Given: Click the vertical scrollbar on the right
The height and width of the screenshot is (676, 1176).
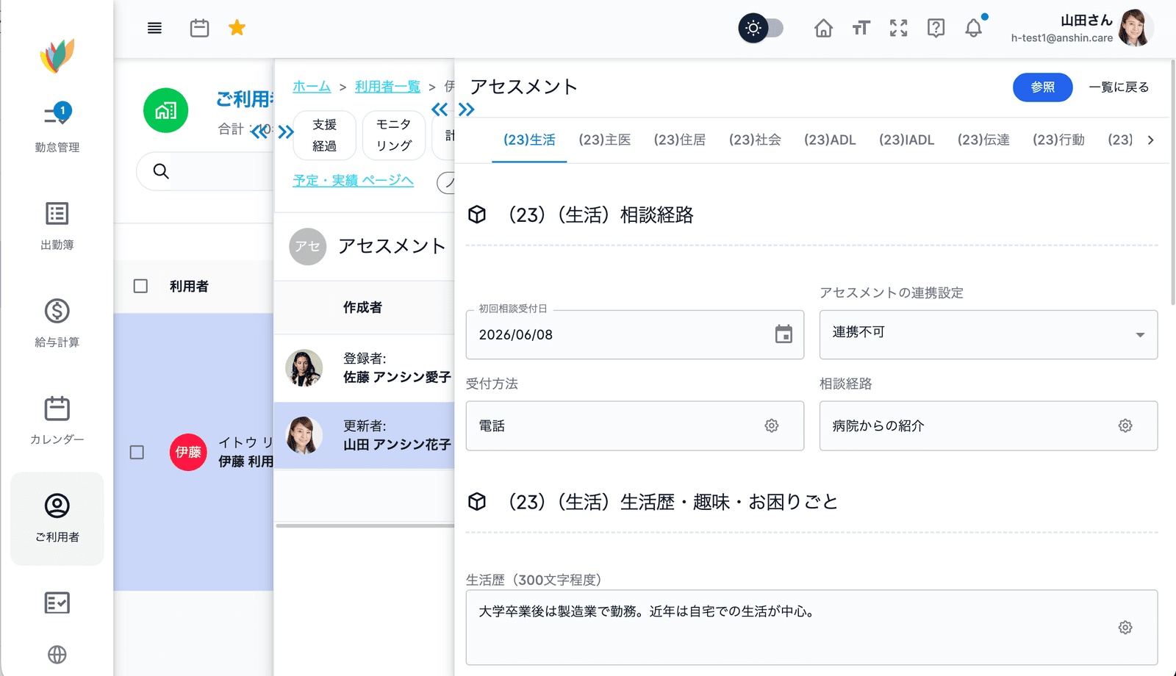Looking at the screenshot, I should tap(1172, 182).
